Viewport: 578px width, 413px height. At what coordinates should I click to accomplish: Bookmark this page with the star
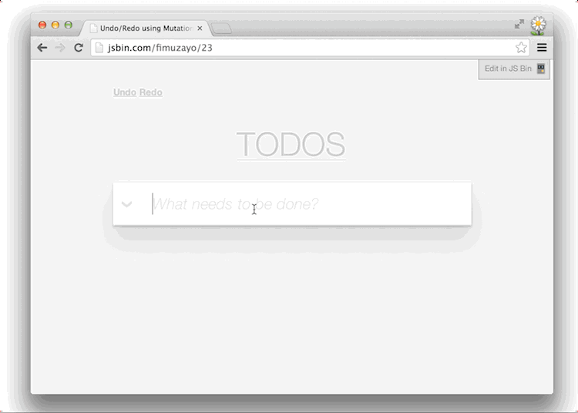(521, 48)
